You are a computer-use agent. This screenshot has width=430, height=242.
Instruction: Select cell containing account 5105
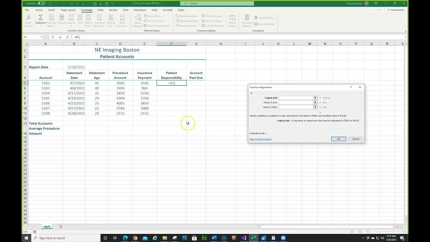pos(45,98)
